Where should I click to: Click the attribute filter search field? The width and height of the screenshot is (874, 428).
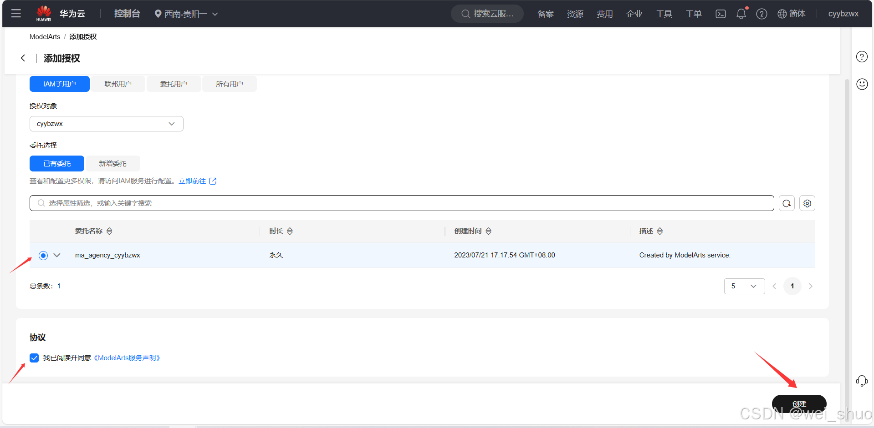402,203
